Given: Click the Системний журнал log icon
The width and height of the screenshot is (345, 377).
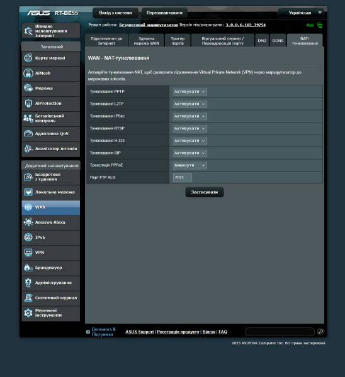Looking at the screenshot, I should [28, 298].
